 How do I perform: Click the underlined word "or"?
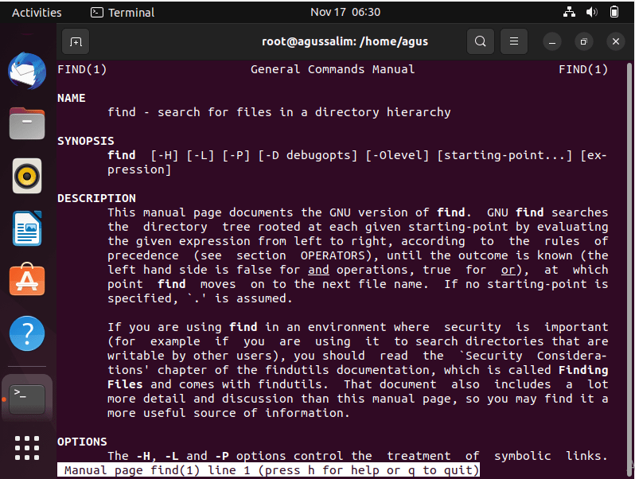click(508, 270)
